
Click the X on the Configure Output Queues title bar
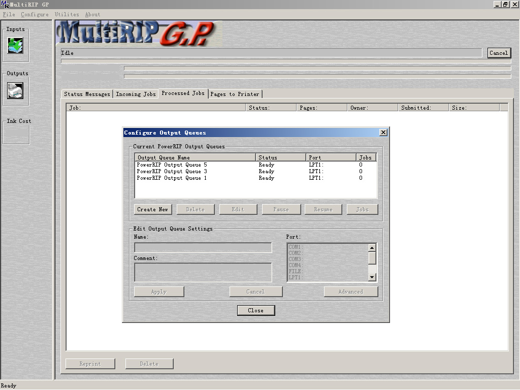383,133
